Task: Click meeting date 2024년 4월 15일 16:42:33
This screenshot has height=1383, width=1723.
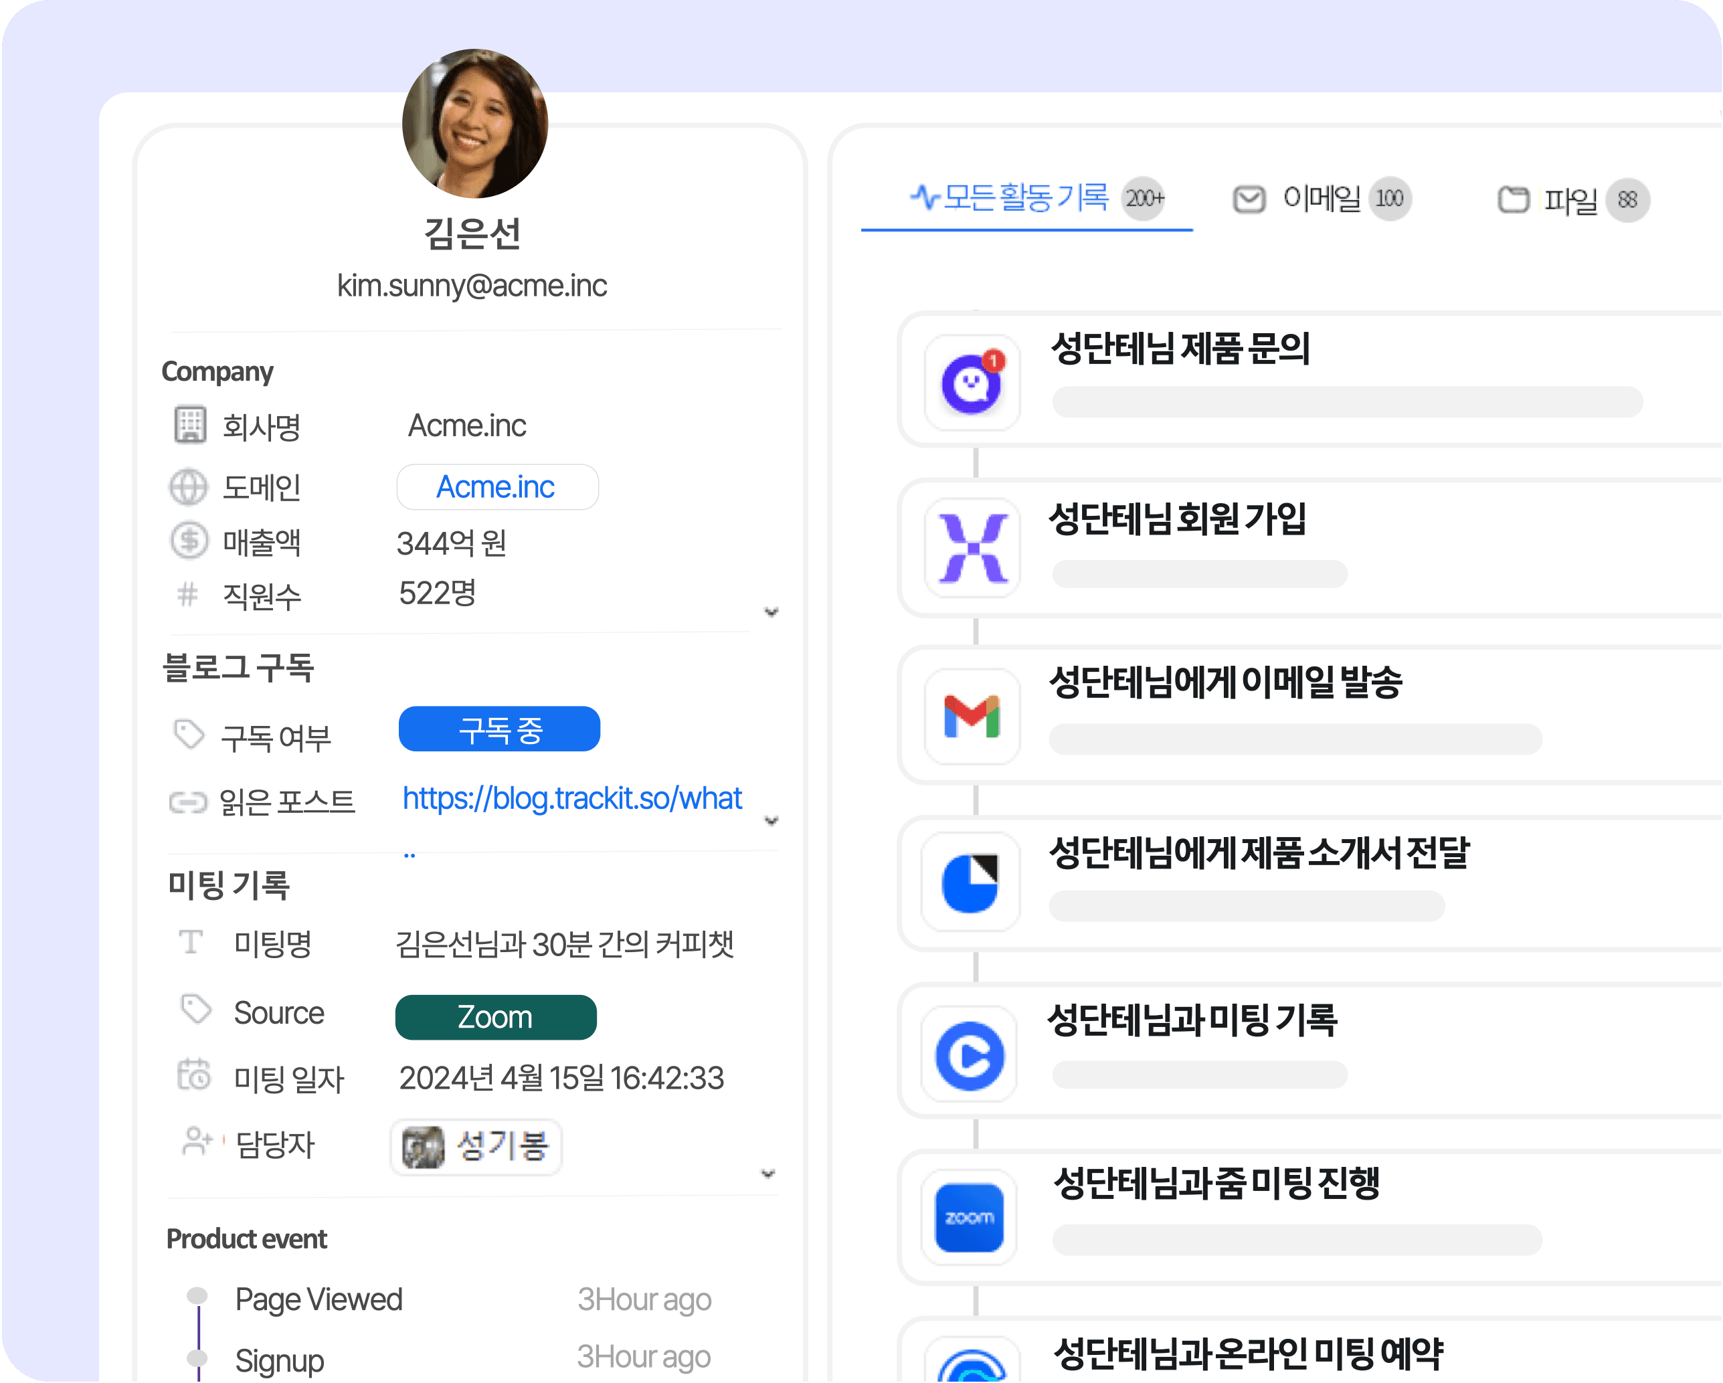Action: [x=561, y=1079]
